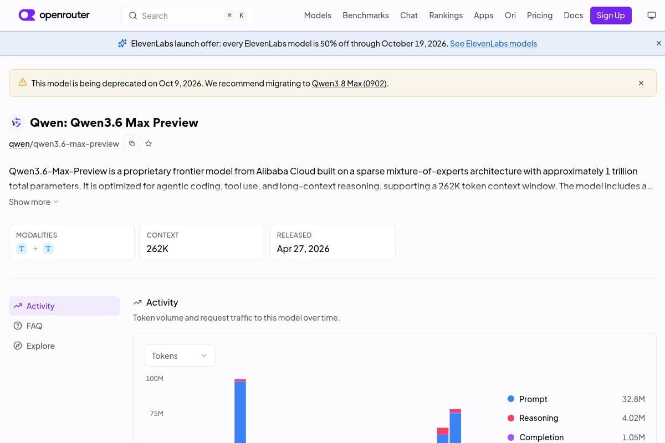Open the Benchmarks page
This screenshot has width=665, height=443.
(366, 16)
